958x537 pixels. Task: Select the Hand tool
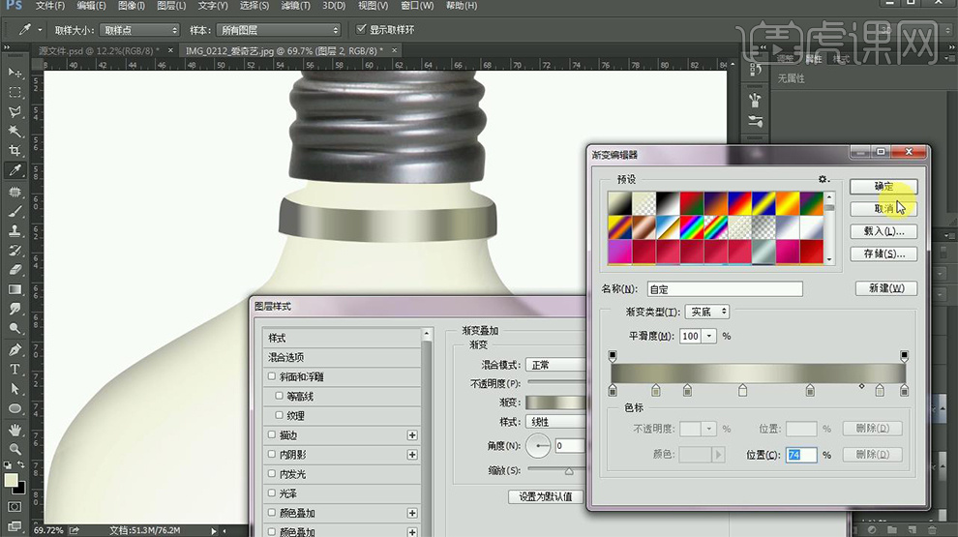point(15,429)
